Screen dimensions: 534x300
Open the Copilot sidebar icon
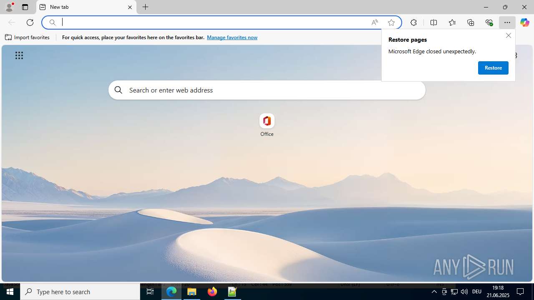coord(524,22)
